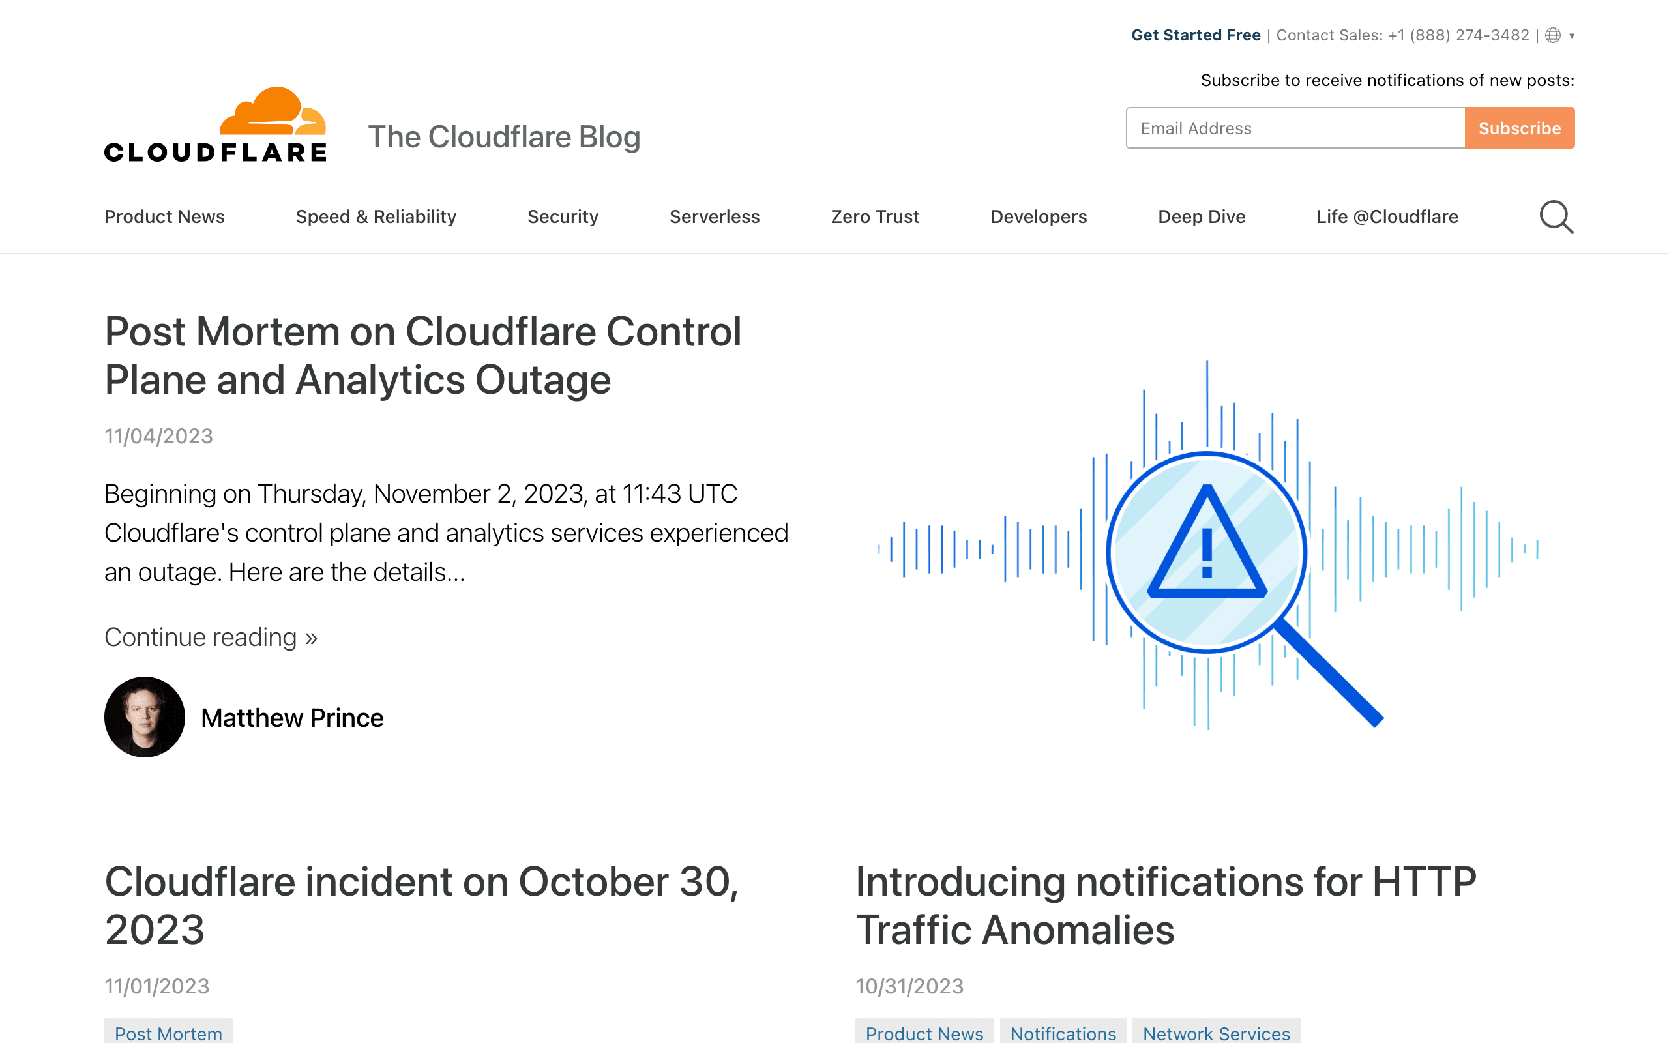
Task: Go to Speed & Reliability section
Action: tap(376, 216)
